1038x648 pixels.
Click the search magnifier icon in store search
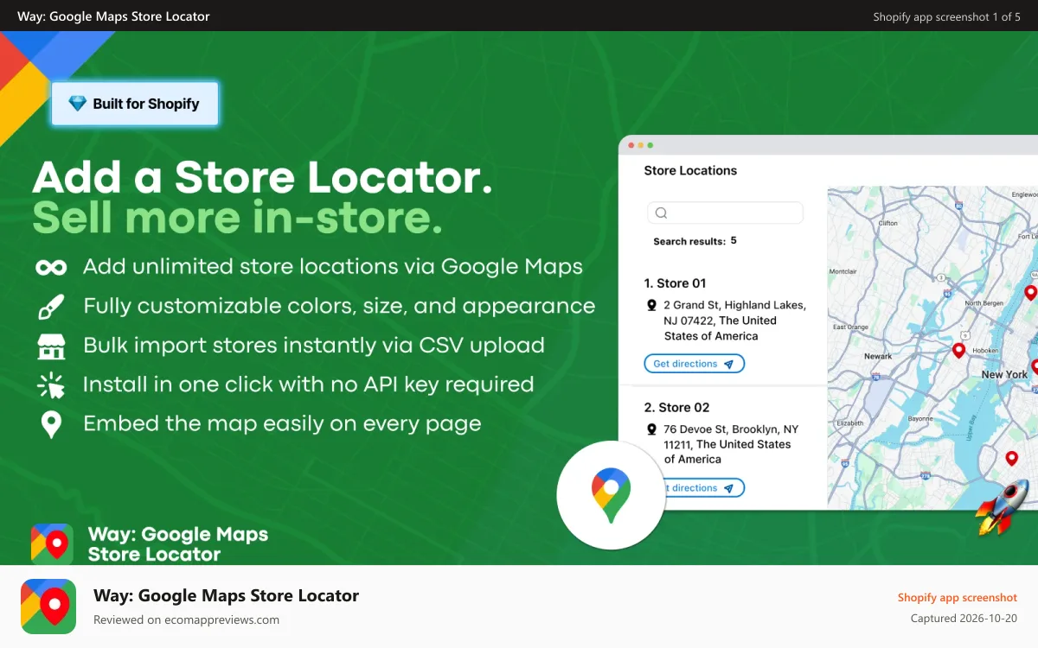coord(662,213)
